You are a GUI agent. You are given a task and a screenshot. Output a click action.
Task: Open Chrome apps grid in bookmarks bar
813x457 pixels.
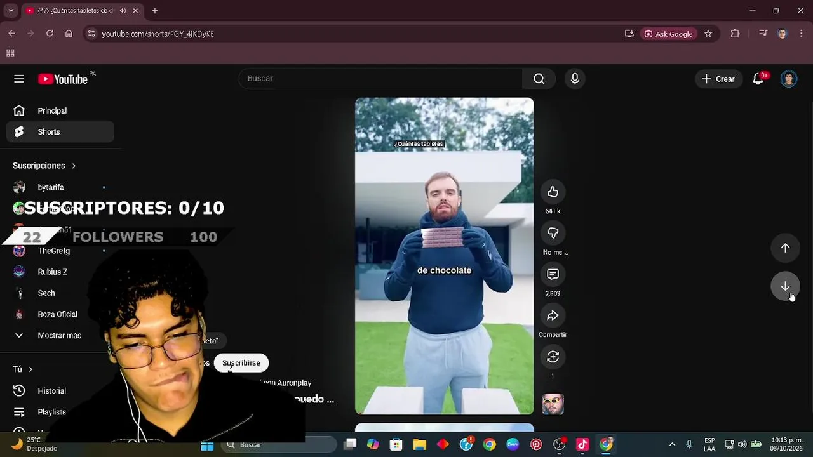coord(10,53)
